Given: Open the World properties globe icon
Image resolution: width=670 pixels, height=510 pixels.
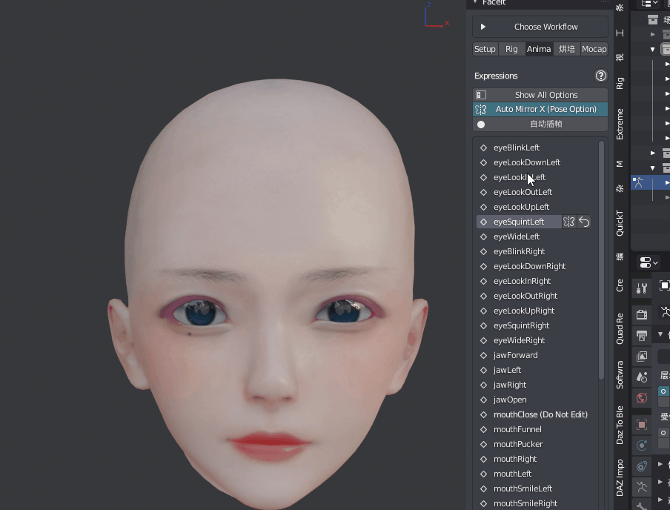Looking at the screenshot, I should (641, 398).
